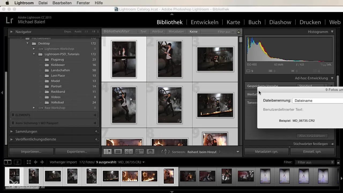Viewport: 343px width, 193px height.
Task: Open Filter aus dropdown in filter bar
Action: [226, 32]
